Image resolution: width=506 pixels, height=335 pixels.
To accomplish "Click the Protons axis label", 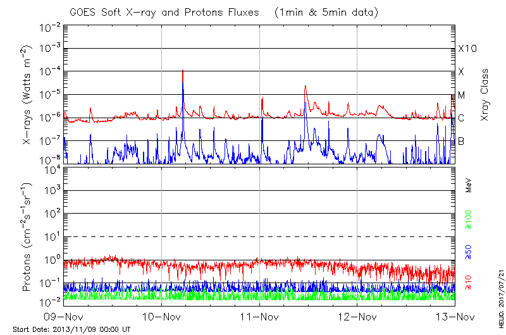I will [x=27, y=237].
